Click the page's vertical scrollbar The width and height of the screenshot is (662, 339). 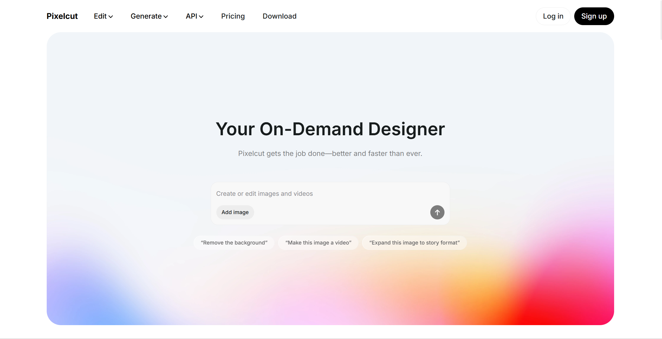661,21
